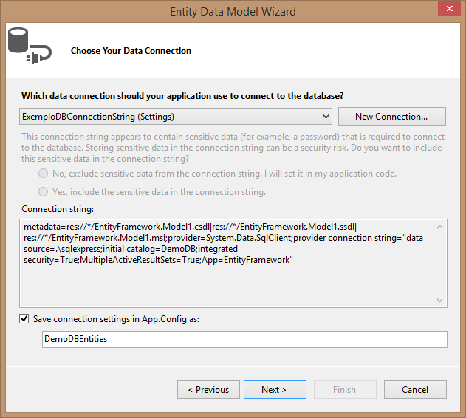Go back with the Previous button

208,389
